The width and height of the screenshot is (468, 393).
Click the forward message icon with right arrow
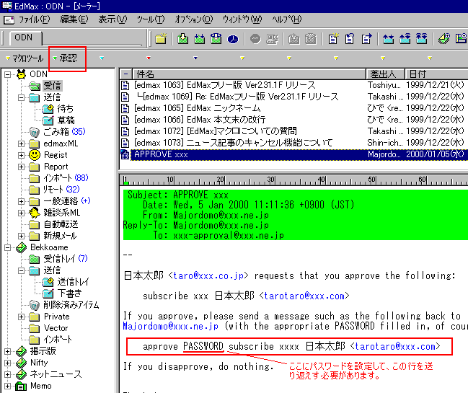tap(366, 39)
